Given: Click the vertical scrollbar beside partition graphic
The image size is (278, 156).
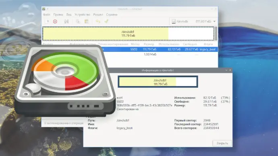Looking at the screenshot, I should [216, 34].
